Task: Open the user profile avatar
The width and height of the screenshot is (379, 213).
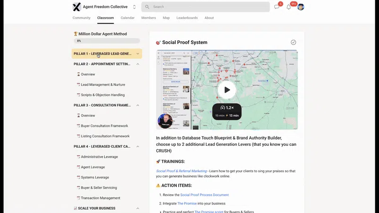Action: [301, 7]
